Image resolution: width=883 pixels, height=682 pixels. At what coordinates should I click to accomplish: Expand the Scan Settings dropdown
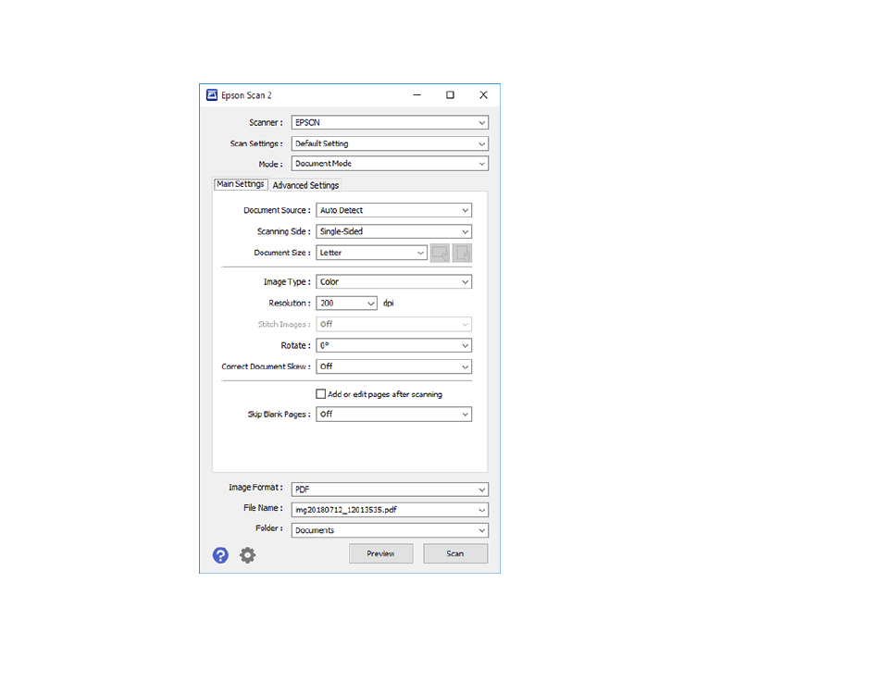click(x=390, y=143)
